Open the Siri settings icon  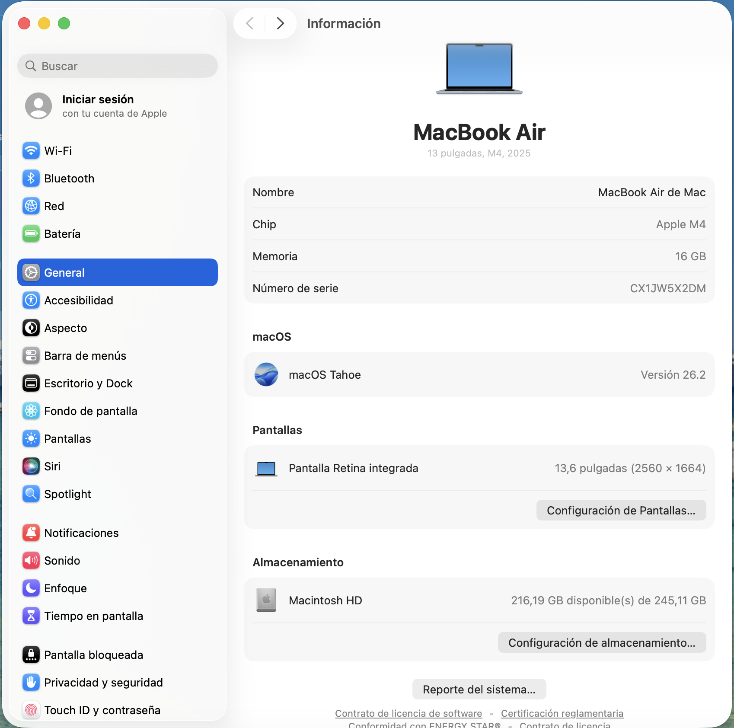(31, 466)
